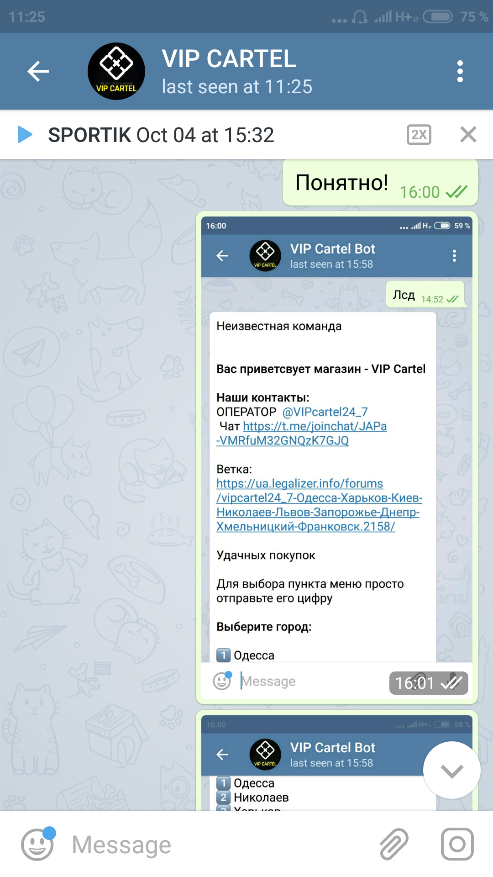Play the SPORTIK voice message

click(x=25, y=135)
